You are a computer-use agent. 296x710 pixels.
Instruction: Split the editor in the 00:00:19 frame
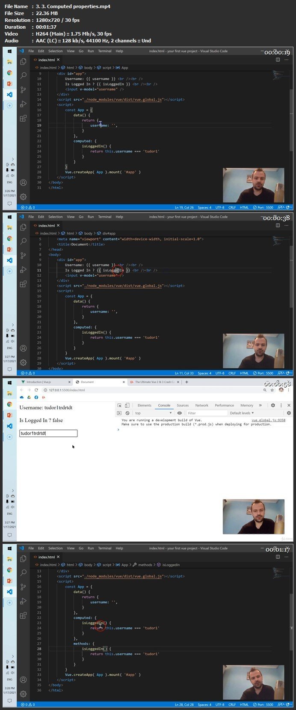[278, 60]
